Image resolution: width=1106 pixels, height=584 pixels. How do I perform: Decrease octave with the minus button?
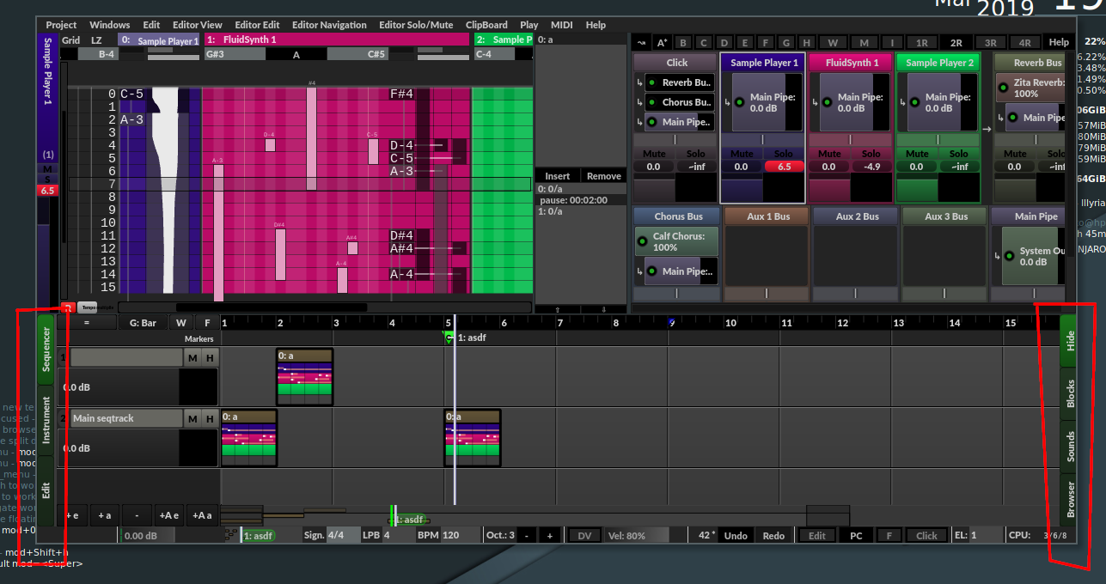click(x=527, y=535)
